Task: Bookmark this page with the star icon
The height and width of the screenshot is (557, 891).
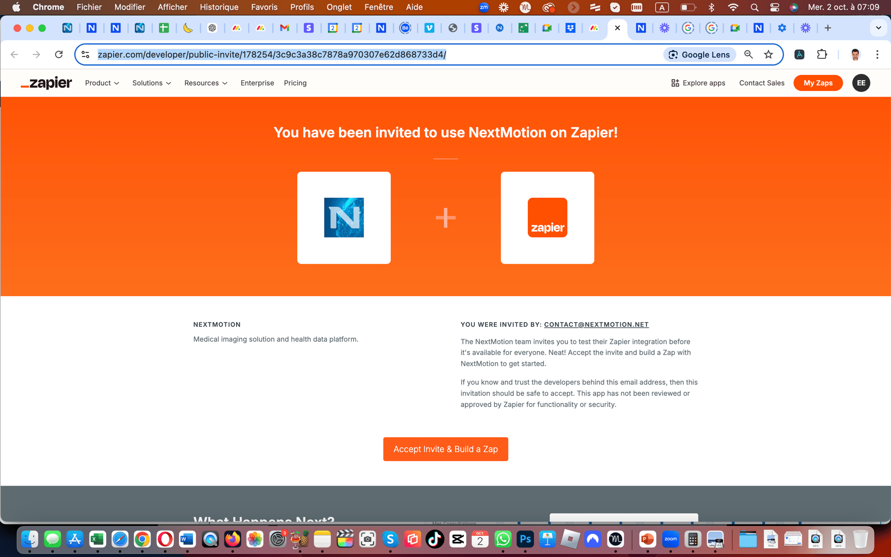Action: pyautogui.click(x=768, y=54)
